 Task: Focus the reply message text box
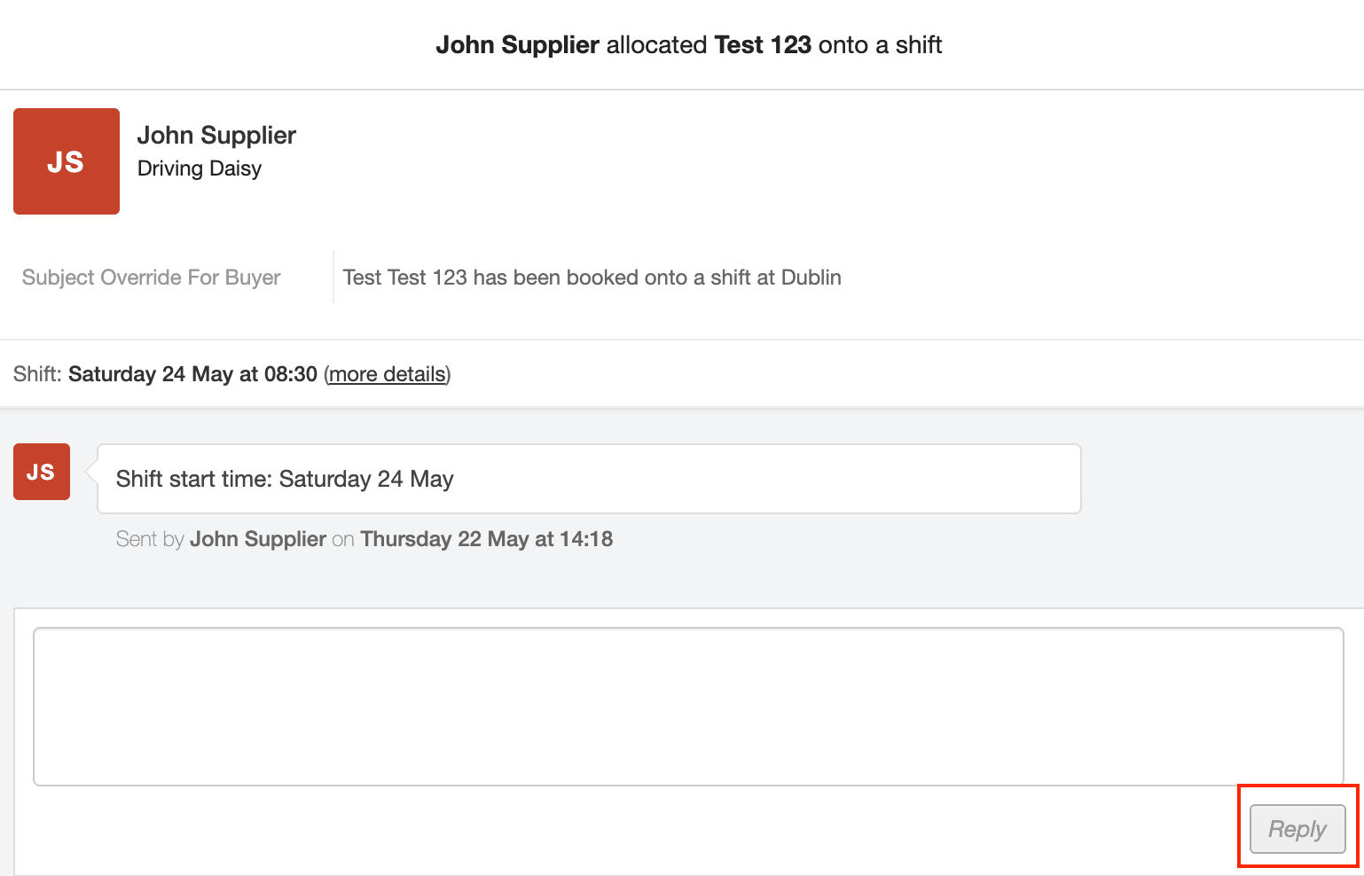coord(688,707)
